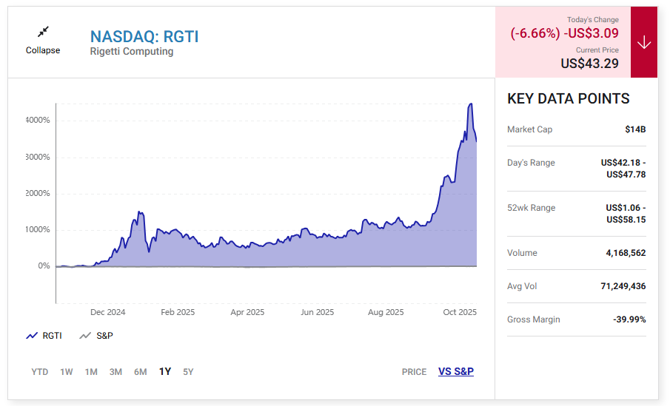The image size is (670, 406).
Task: Click the current price US$43.29
Action: pos(589,64)
